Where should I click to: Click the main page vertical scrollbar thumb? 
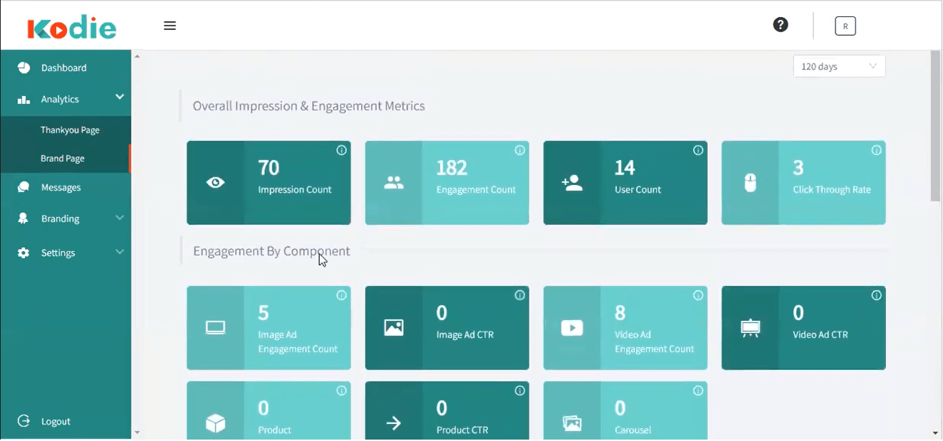point(936,126)
